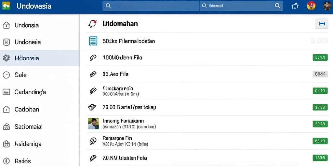Viewport: 333px width, 166px height.
Task: Click the diamond icon next to 70.00 Bartal
Action: pyautogui.click(x=92, y=107)
